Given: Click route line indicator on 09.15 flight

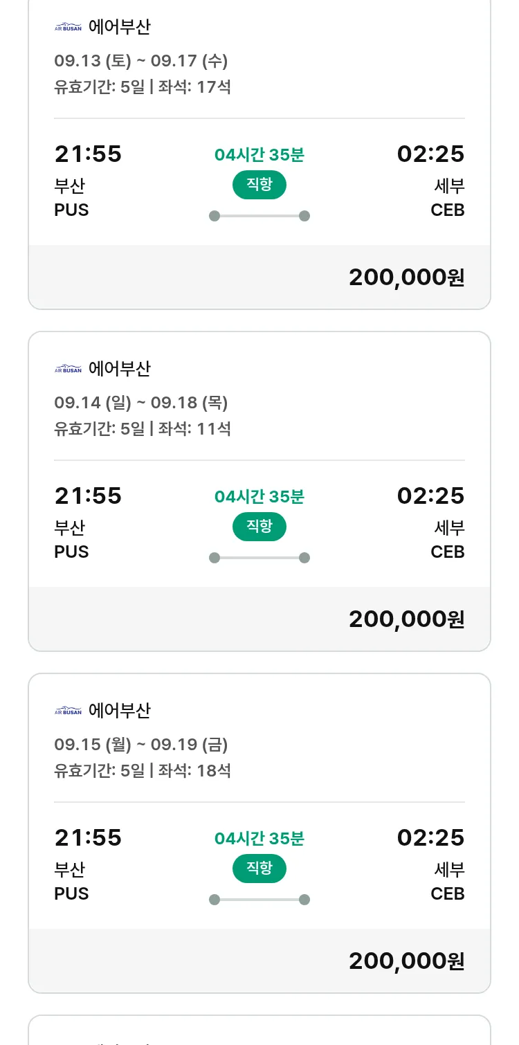Looking at the screenshot, I should pyautogui.click(x=259, y=900).
